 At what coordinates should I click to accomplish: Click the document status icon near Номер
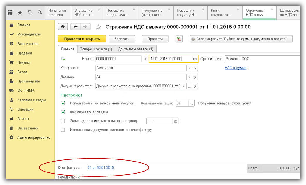(x=63, y=59)
